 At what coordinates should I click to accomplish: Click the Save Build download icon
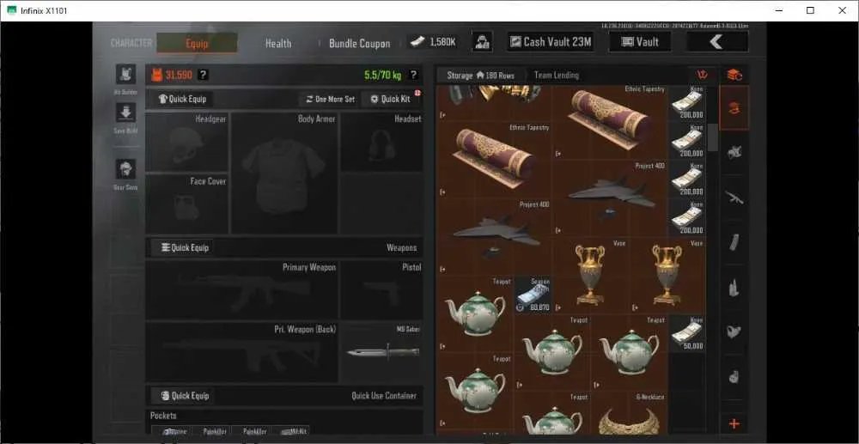tap(125, 113)
